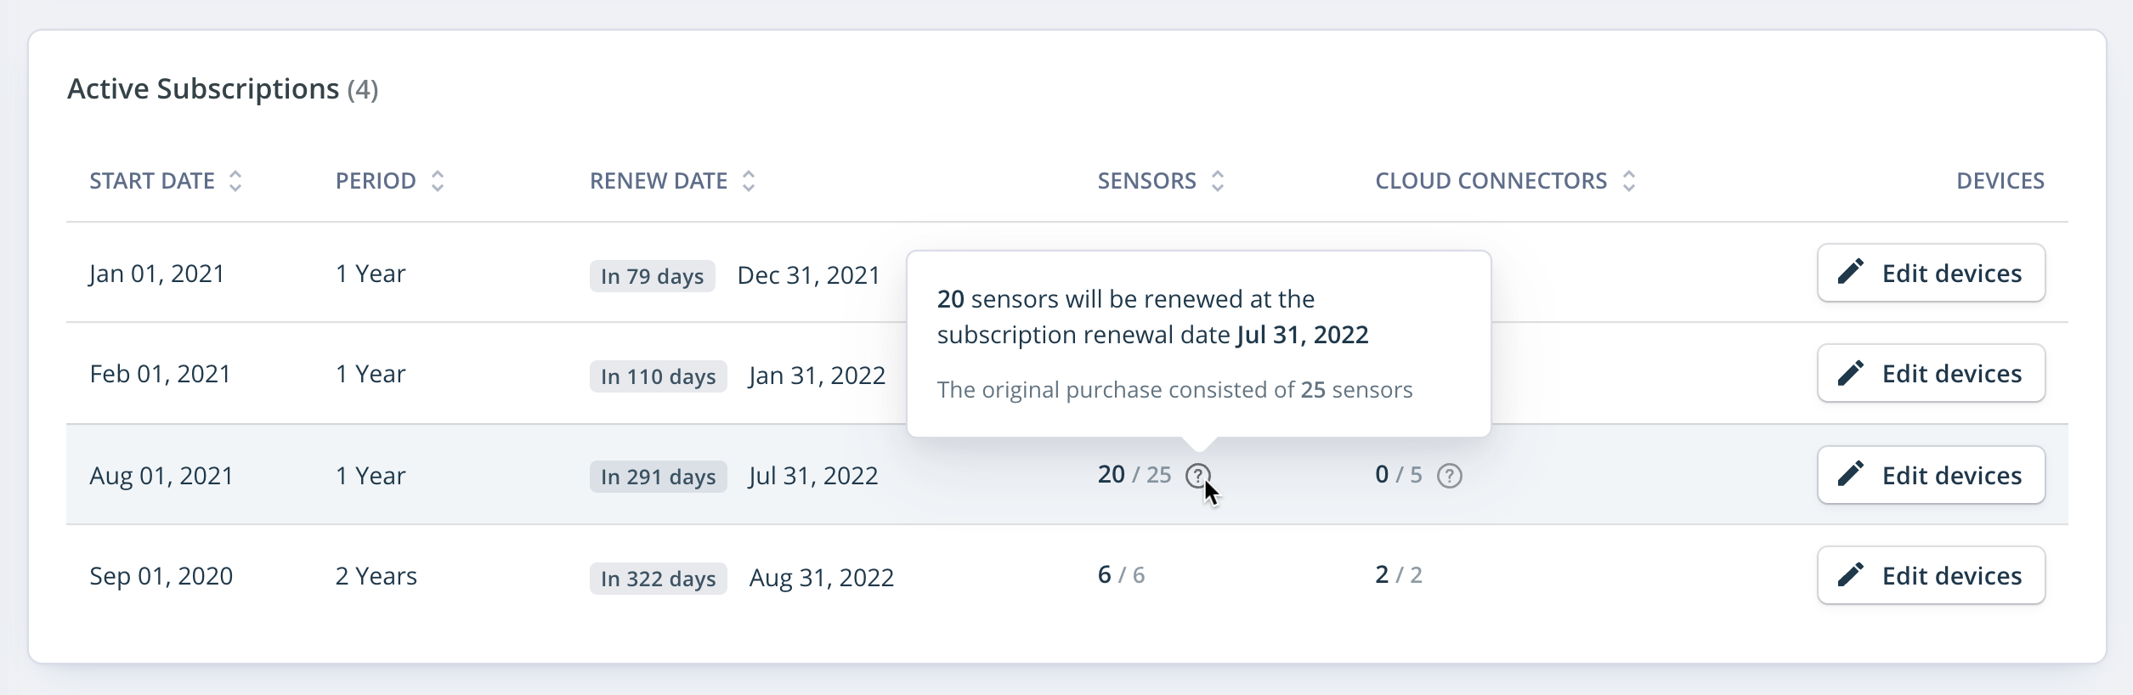
Task: Sort by Sensors column arrows
Action: click(x=1217, y=181)
